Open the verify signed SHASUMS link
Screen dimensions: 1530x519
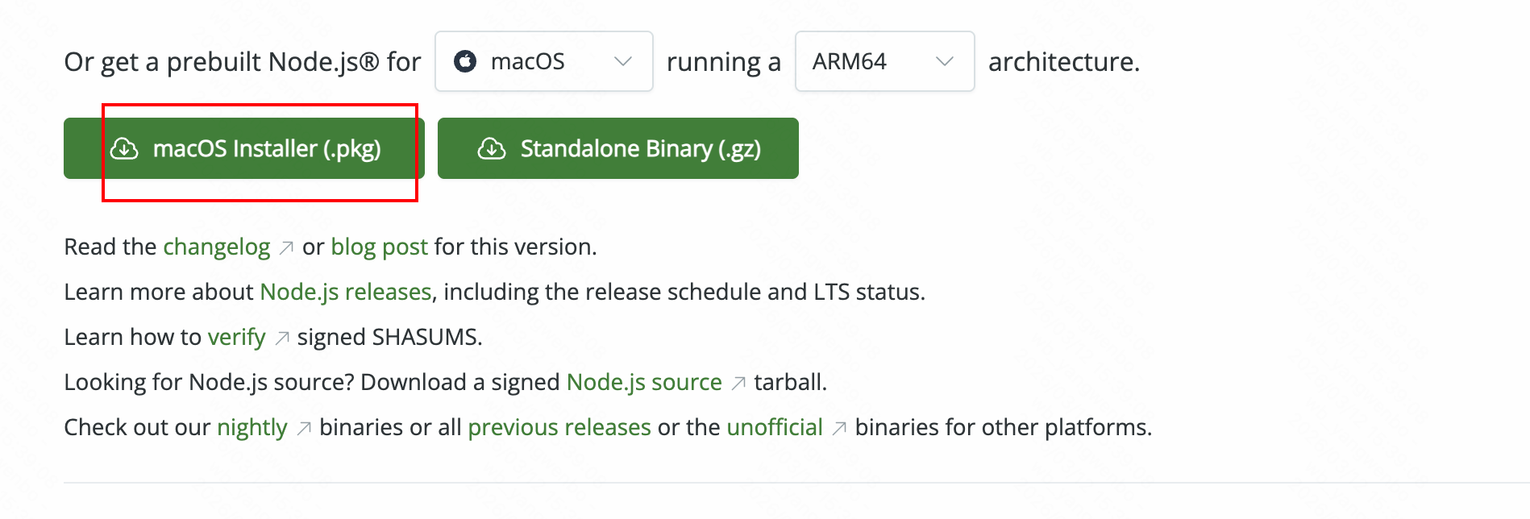pyautogui.click(x=236, y=337)
